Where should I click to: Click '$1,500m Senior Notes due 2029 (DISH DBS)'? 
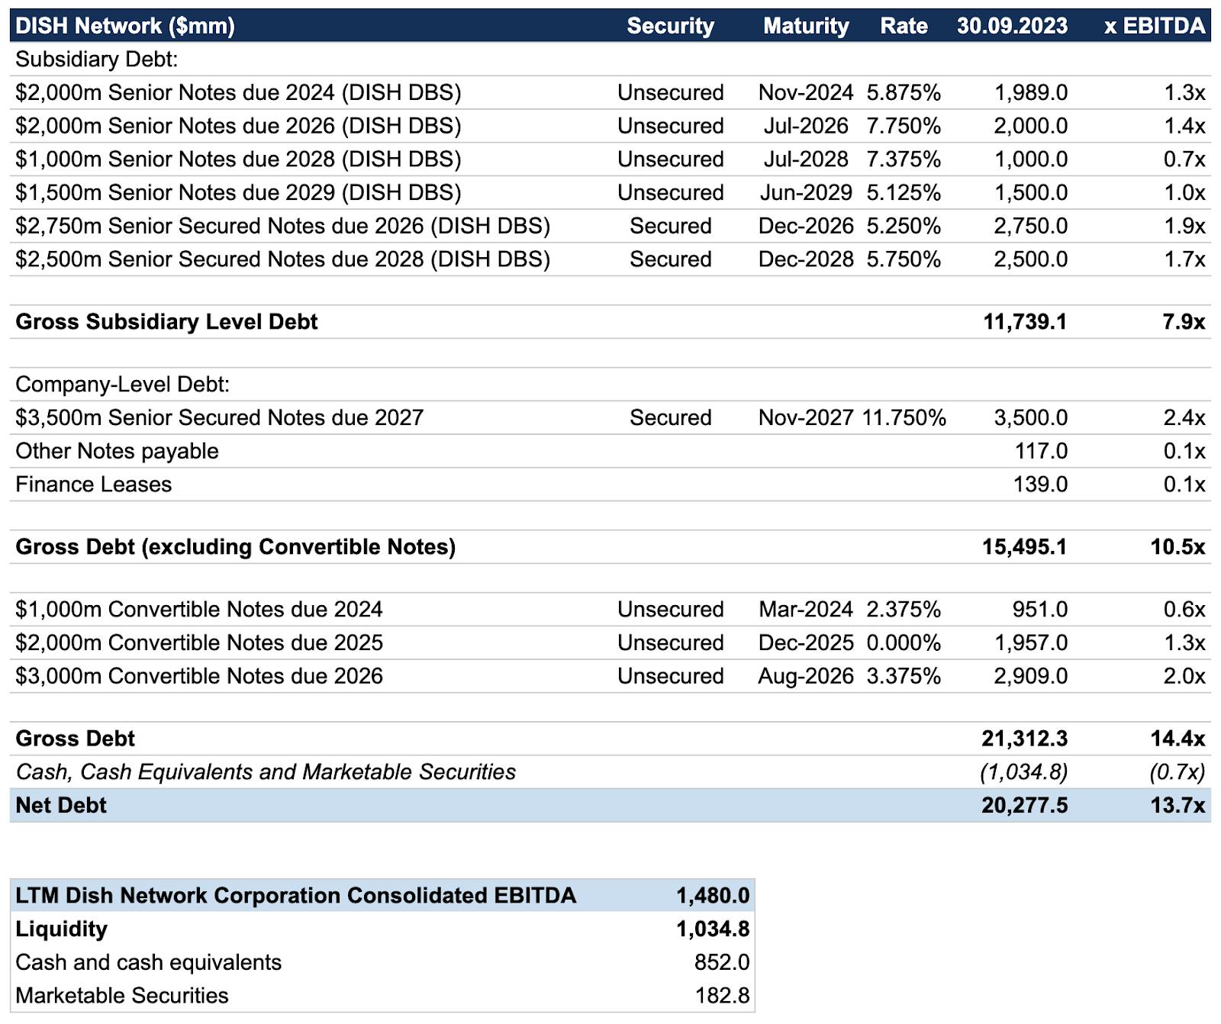click(x=238, y=192)
